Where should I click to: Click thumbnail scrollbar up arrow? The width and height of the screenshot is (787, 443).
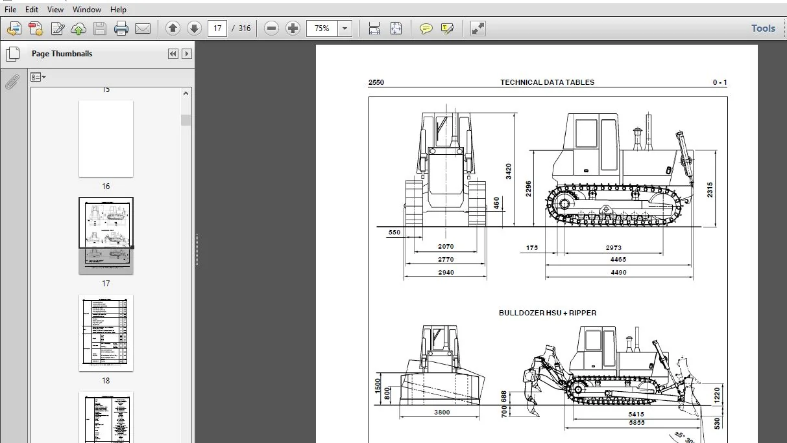coord(186,94)
